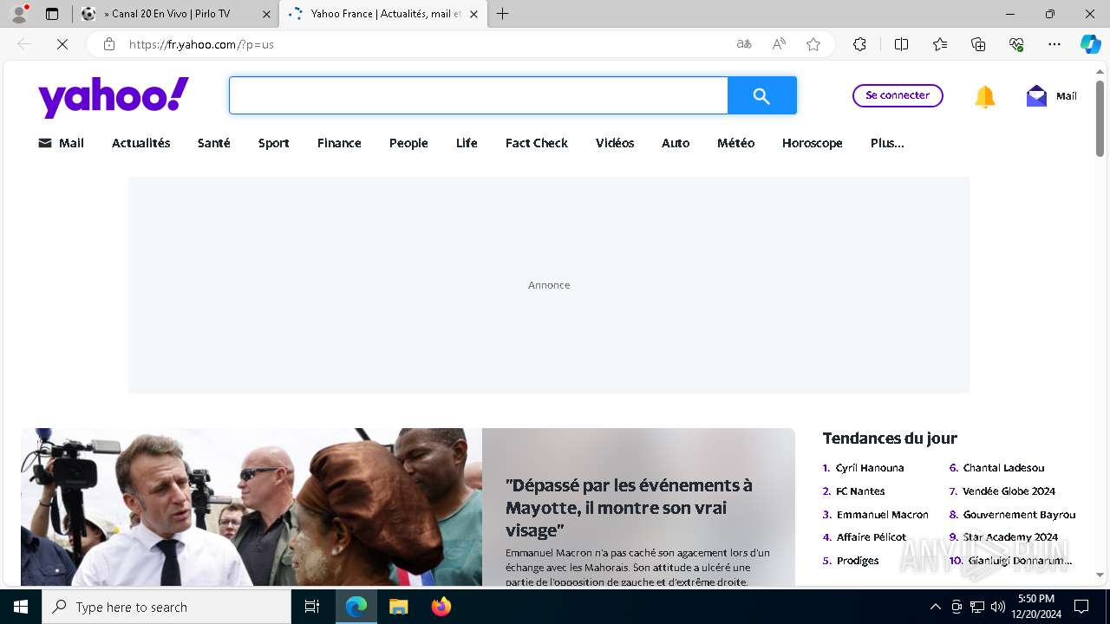
Task: Open the notification center icon
Action: click(x=1081, y=607)
